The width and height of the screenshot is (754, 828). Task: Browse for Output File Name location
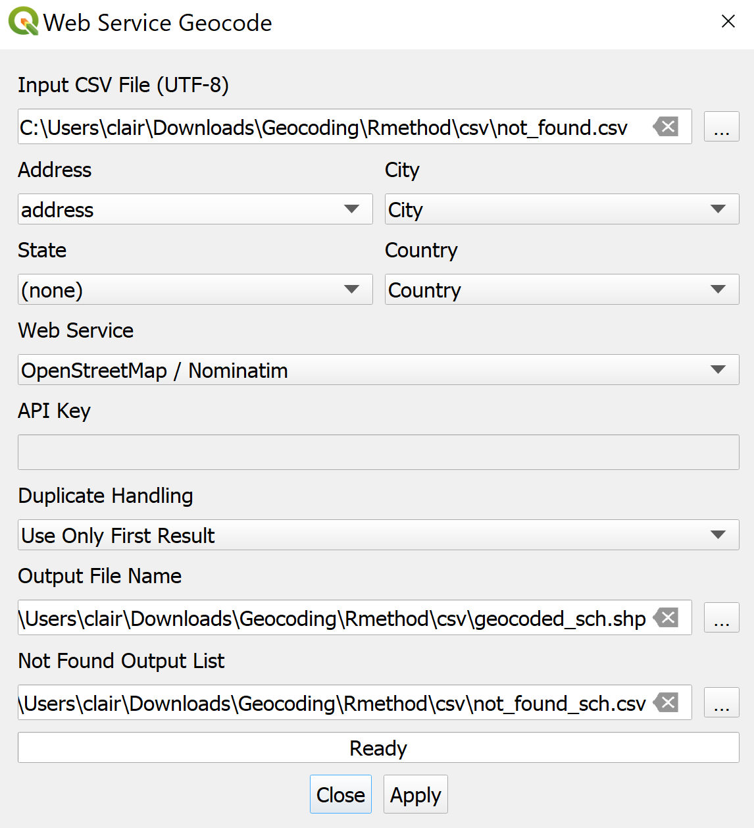pyautogui.click(x=721, y=618)
